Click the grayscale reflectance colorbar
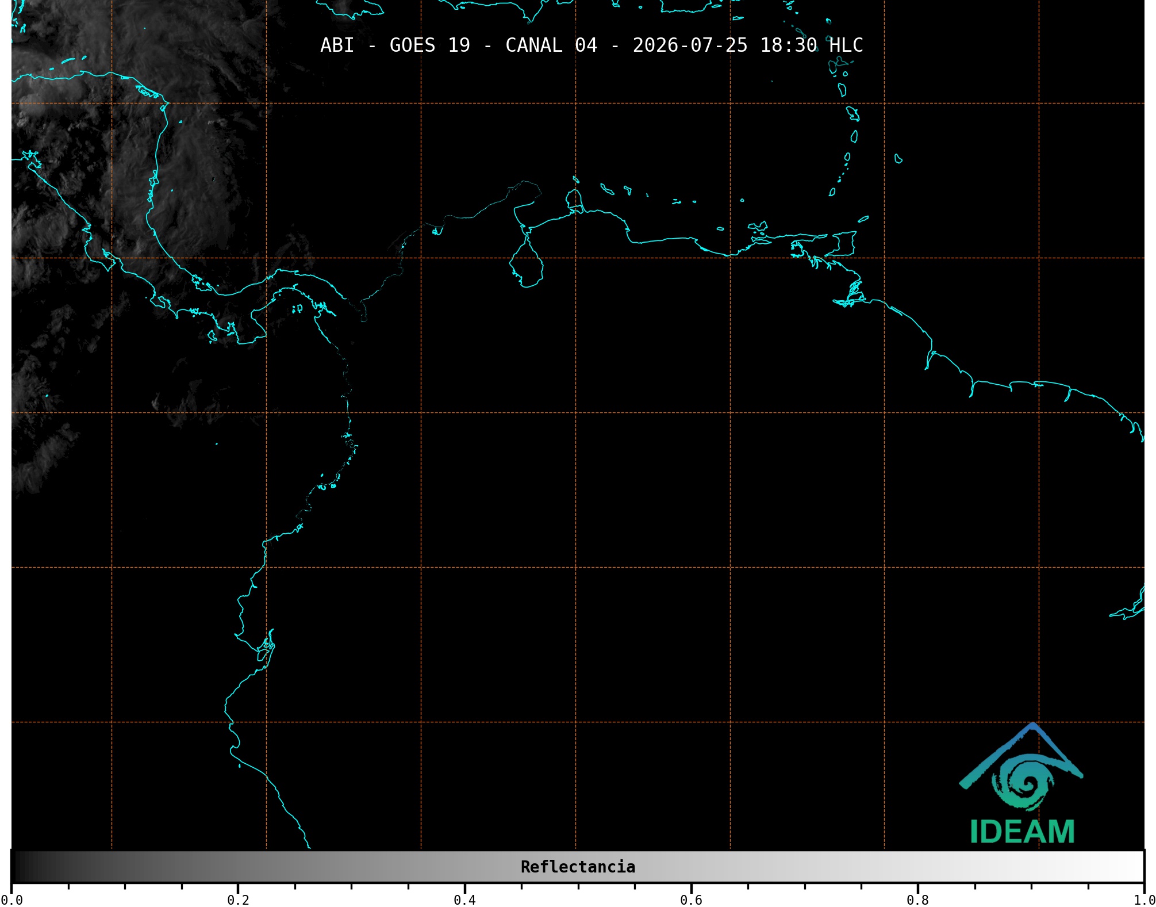1156x907 pixels. point(578,867)
